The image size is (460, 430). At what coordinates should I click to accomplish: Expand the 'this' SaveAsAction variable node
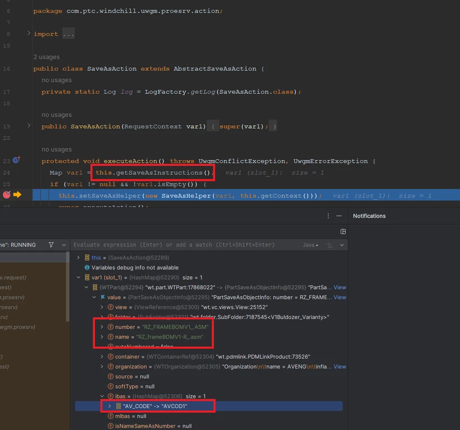point(78,257)
